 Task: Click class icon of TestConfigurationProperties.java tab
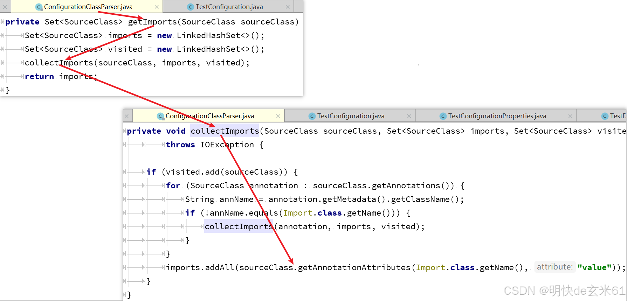pos(443,116)
